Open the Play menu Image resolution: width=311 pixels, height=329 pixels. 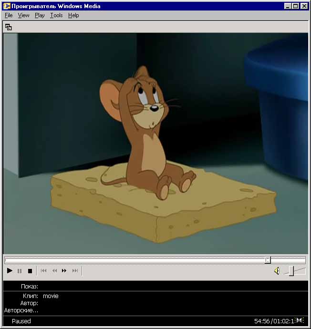click(x=40, y=15)
